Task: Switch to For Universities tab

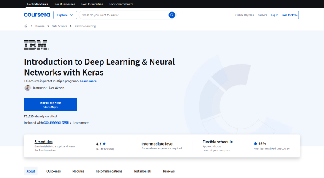Action: (92, 4)
